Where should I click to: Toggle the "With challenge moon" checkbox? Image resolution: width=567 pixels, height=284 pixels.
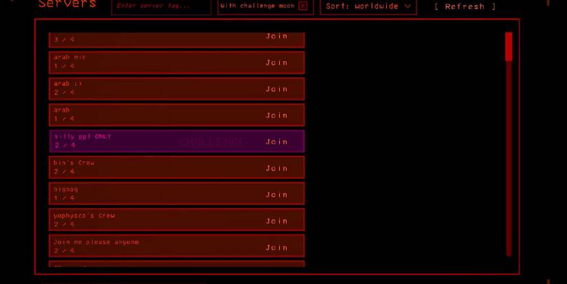(303, 6)
